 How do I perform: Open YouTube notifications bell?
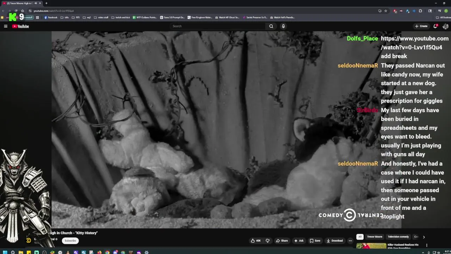point(435,26)
